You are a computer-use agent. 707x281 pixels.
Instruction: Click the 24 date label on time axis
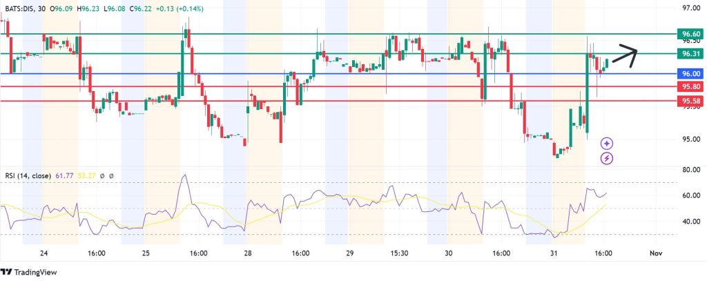(43, 253)
